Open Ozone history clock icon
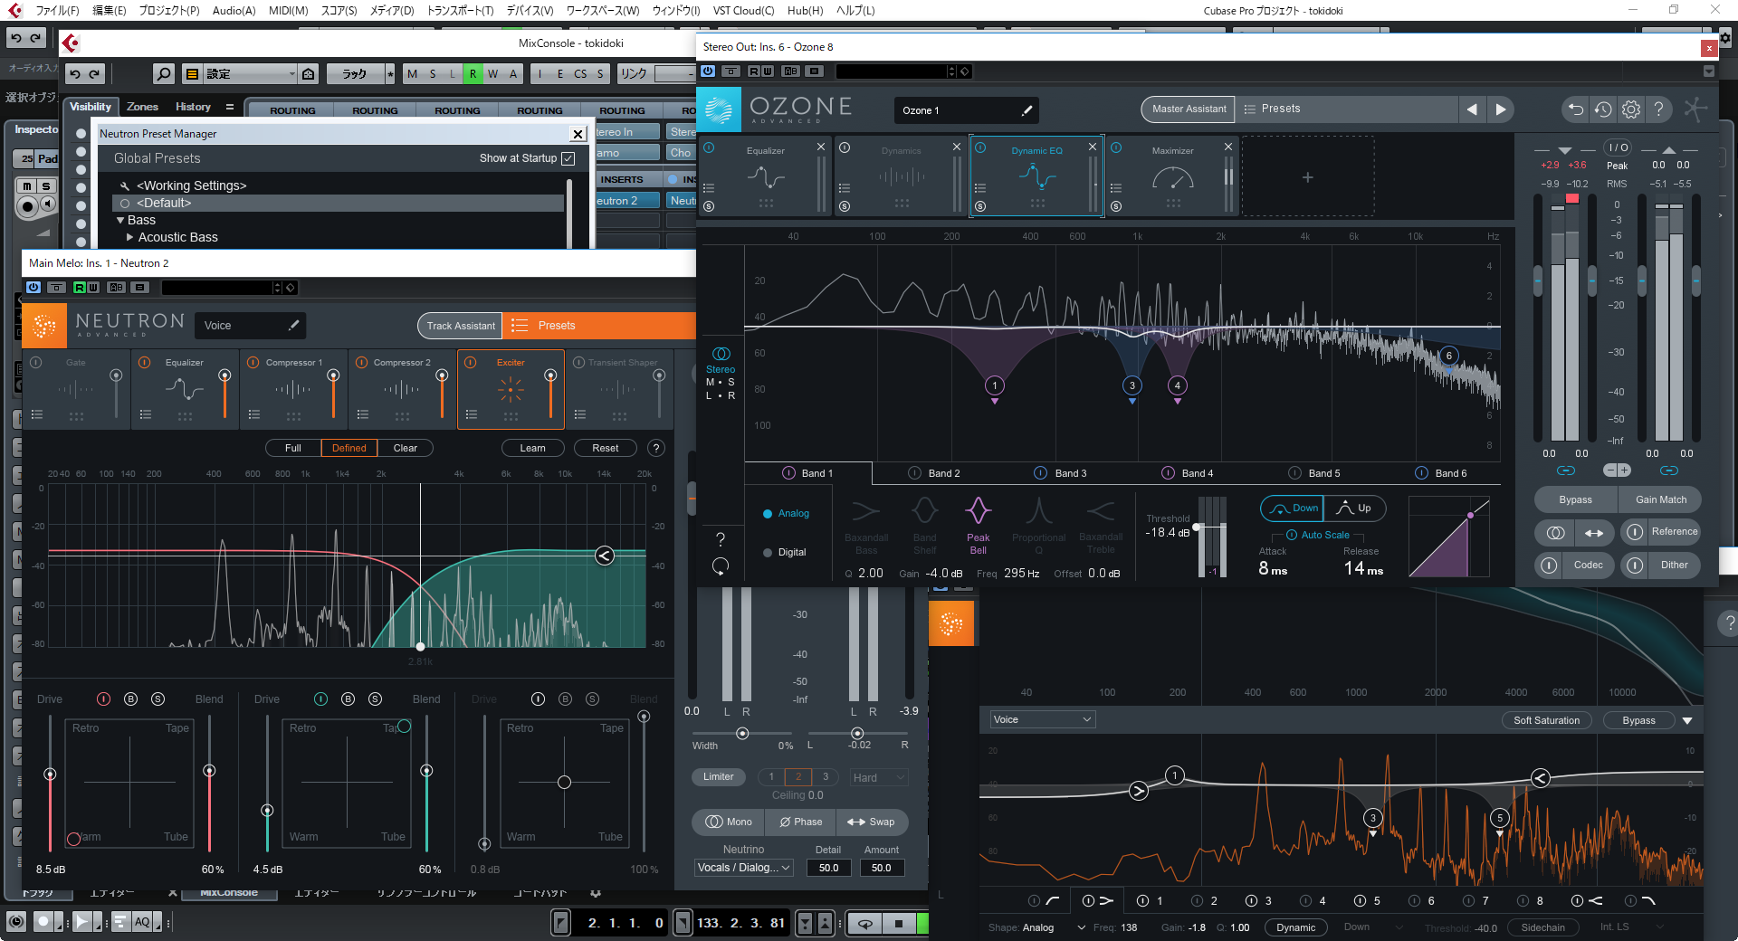 (x=1603, y=109)
